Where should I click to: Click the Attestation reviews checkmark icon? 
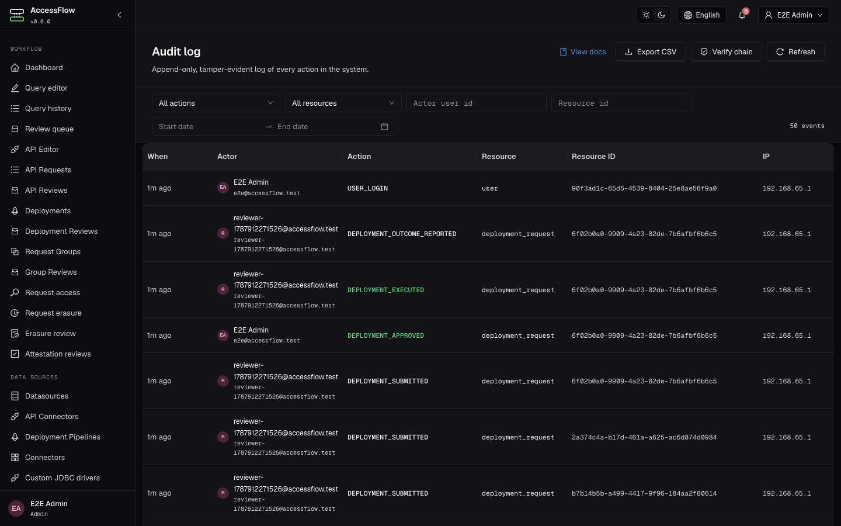click(15, 354)
